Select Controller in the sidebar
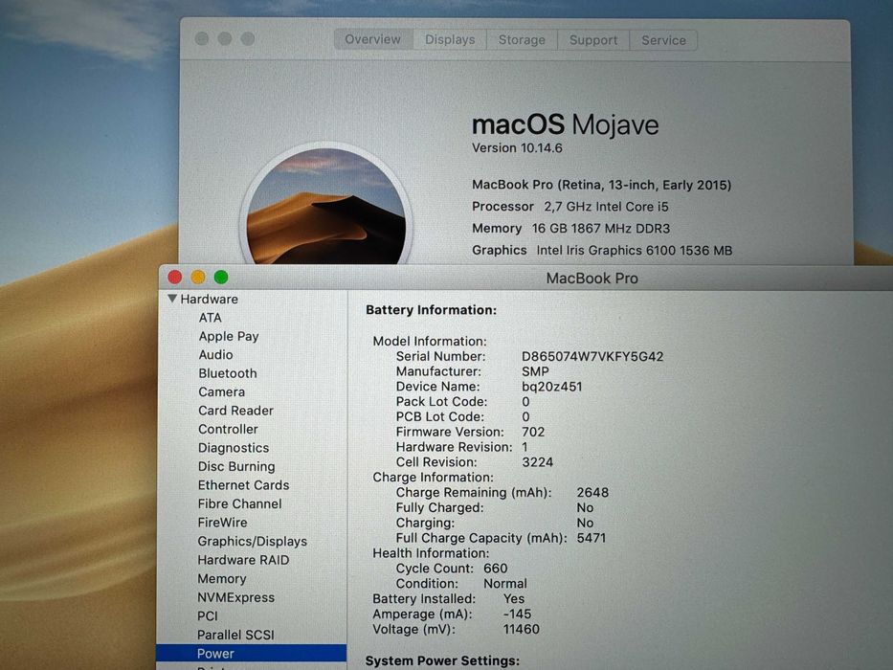The image size is (893, 670). point(228,429)
